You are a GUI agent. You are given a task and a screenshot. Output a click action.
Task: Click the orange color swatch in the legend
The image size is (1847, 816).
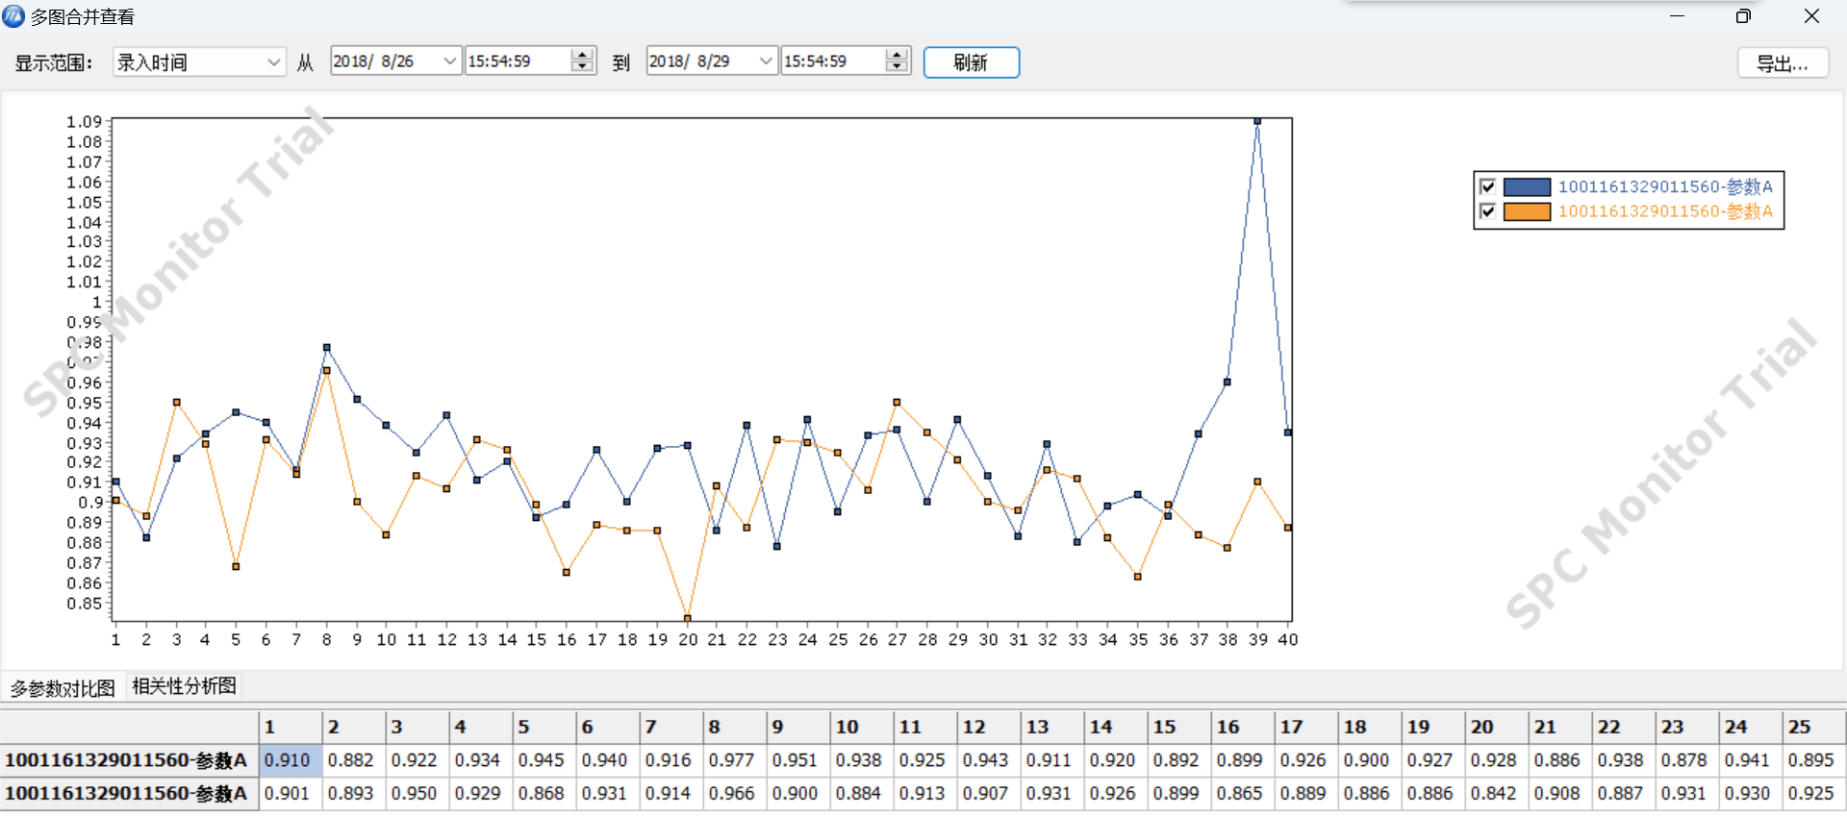click(1527, 211)
